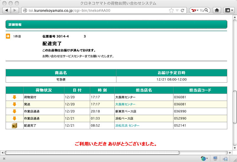
Task: Click the status bar printer-like icon
Action: [225, 159]
